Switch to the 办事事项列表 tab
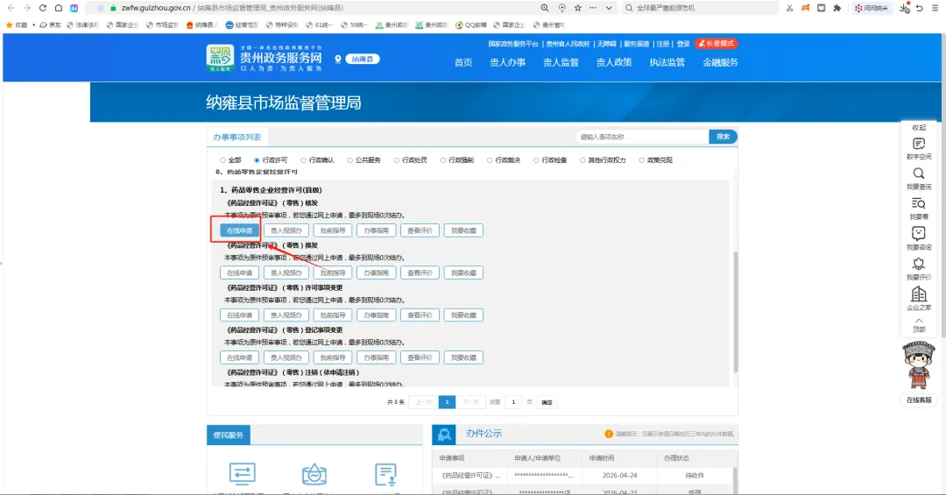Screen dimensions: 946x495 click(x=237, y=137)
